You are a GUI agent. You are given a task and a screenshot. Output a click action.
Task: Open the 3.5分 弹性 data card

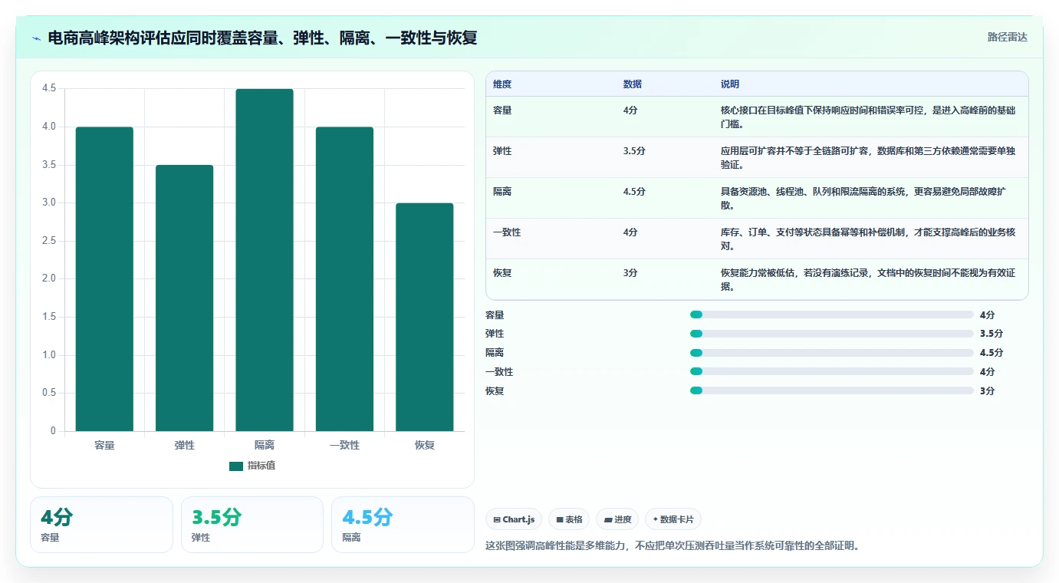click(x=252, y=525)
